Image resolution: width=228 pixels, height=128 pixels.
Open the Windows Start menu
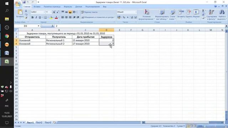click(7, 4)
